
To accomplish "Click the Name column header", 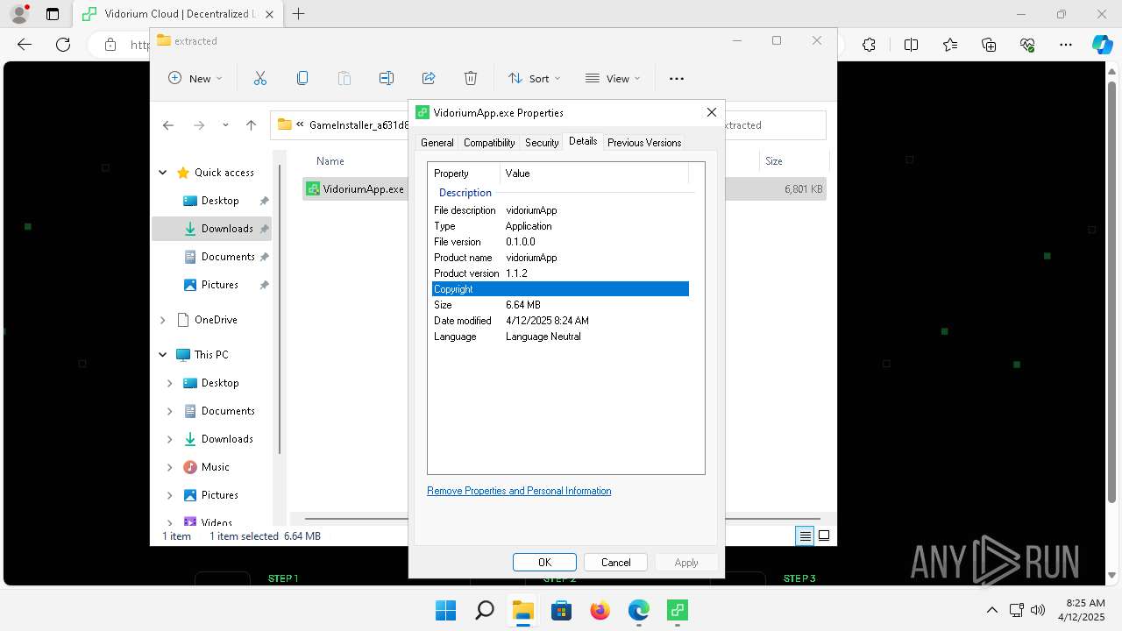I will pos(330,161).
